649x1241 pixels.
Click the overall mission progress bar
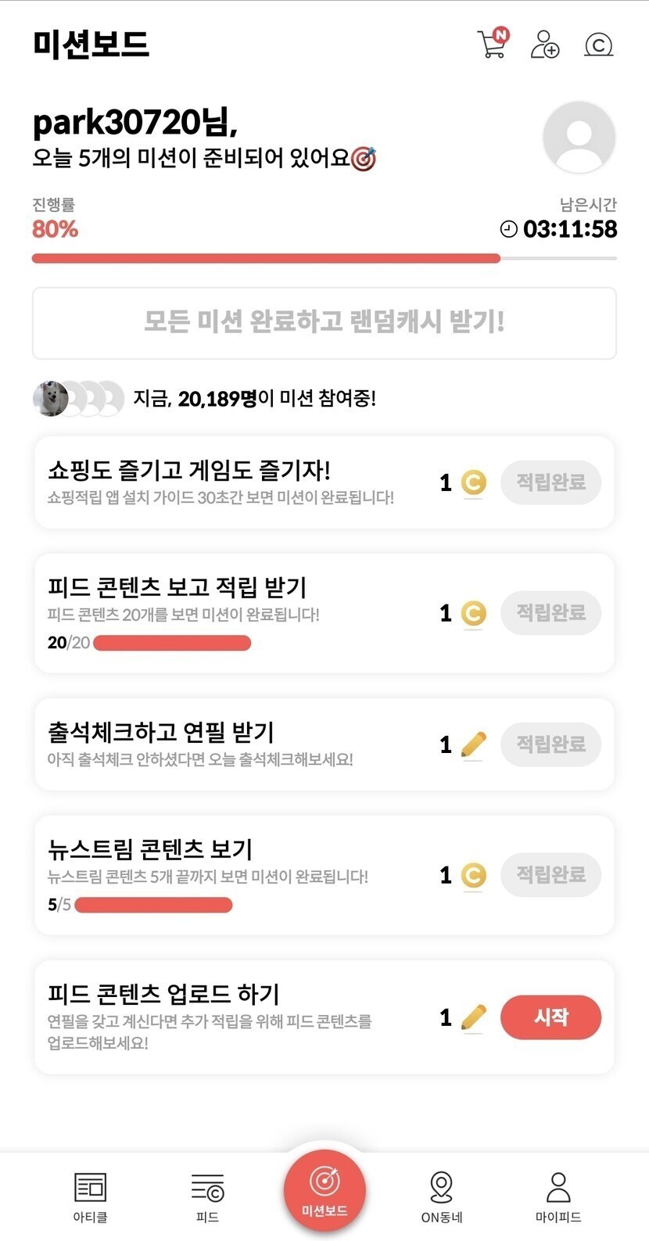[x=324, y=258]
